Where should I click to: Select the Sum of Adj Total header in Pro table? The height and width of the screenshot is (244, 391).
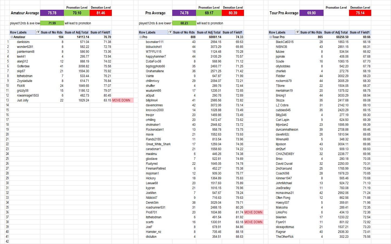[208, 32]
